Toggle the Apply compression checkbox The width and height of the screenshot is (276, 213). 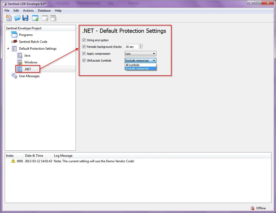(84, 53)
